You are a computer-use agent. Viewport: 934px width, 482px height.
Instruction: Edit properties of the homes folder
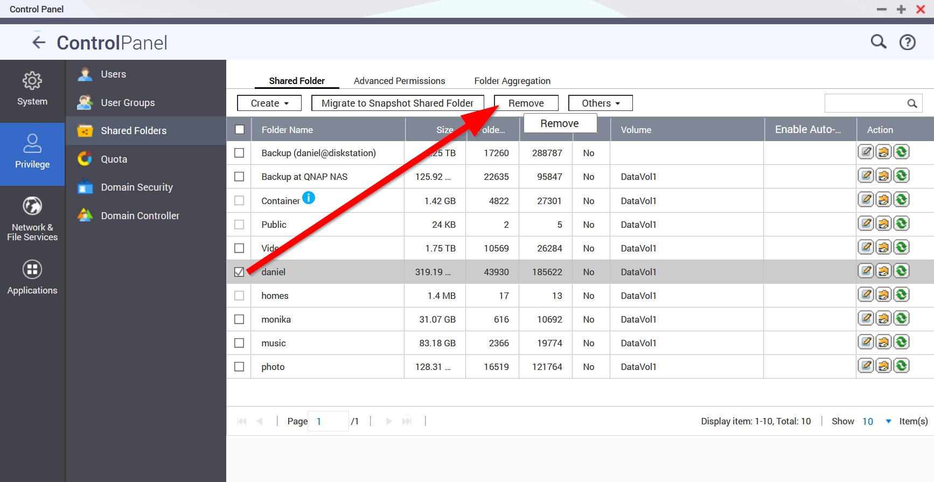866,294
